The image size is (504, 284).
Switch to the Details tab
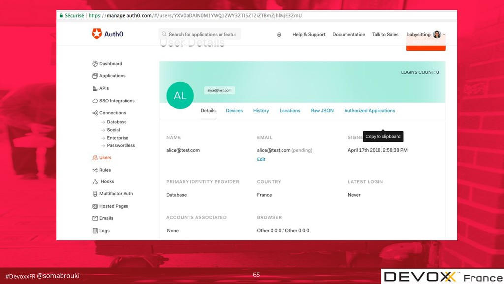(208, 111)
